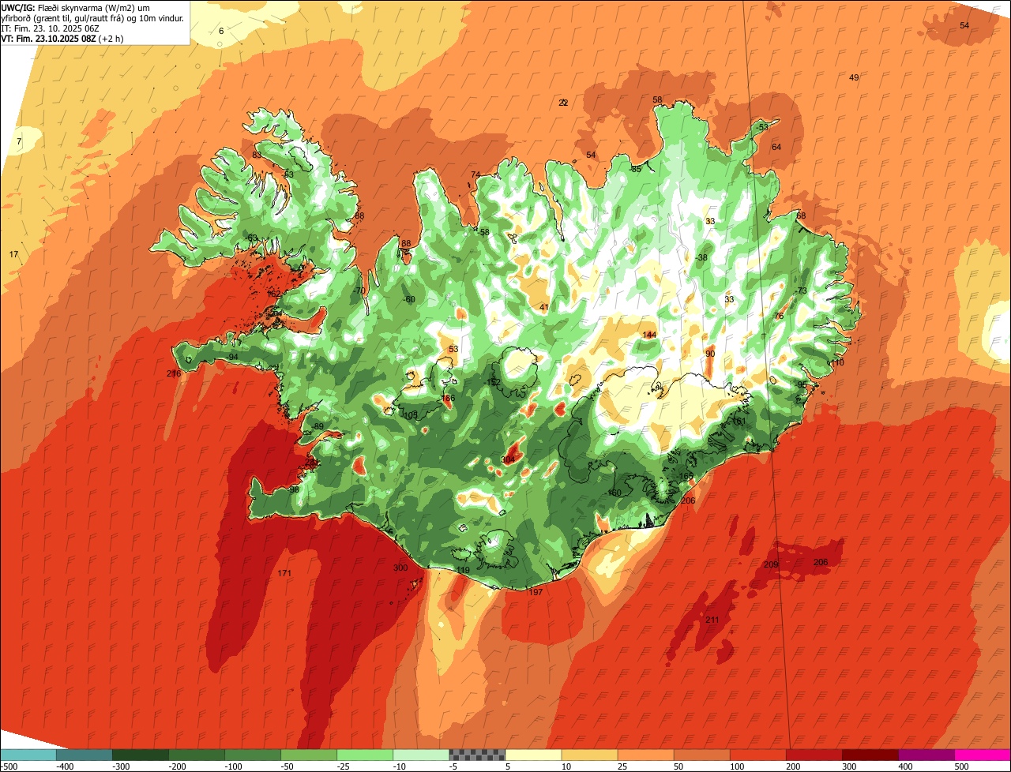Click the checkered legend swatch for -5 to 5
This screenshot has width=1011, height=772.
pos(477,755)
